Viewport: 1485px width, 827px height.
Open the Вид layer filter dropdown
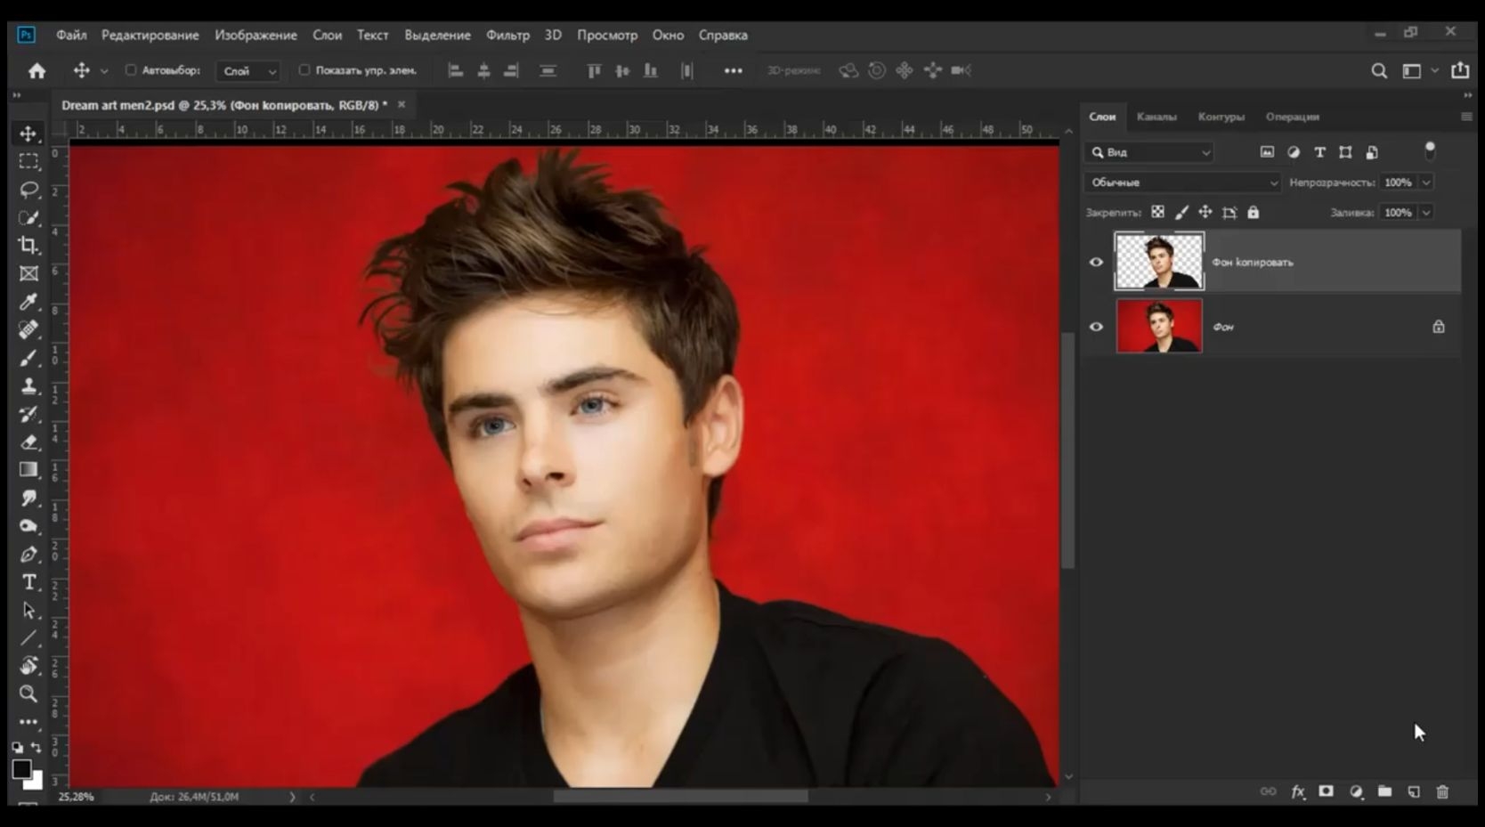coord(1150,152)
